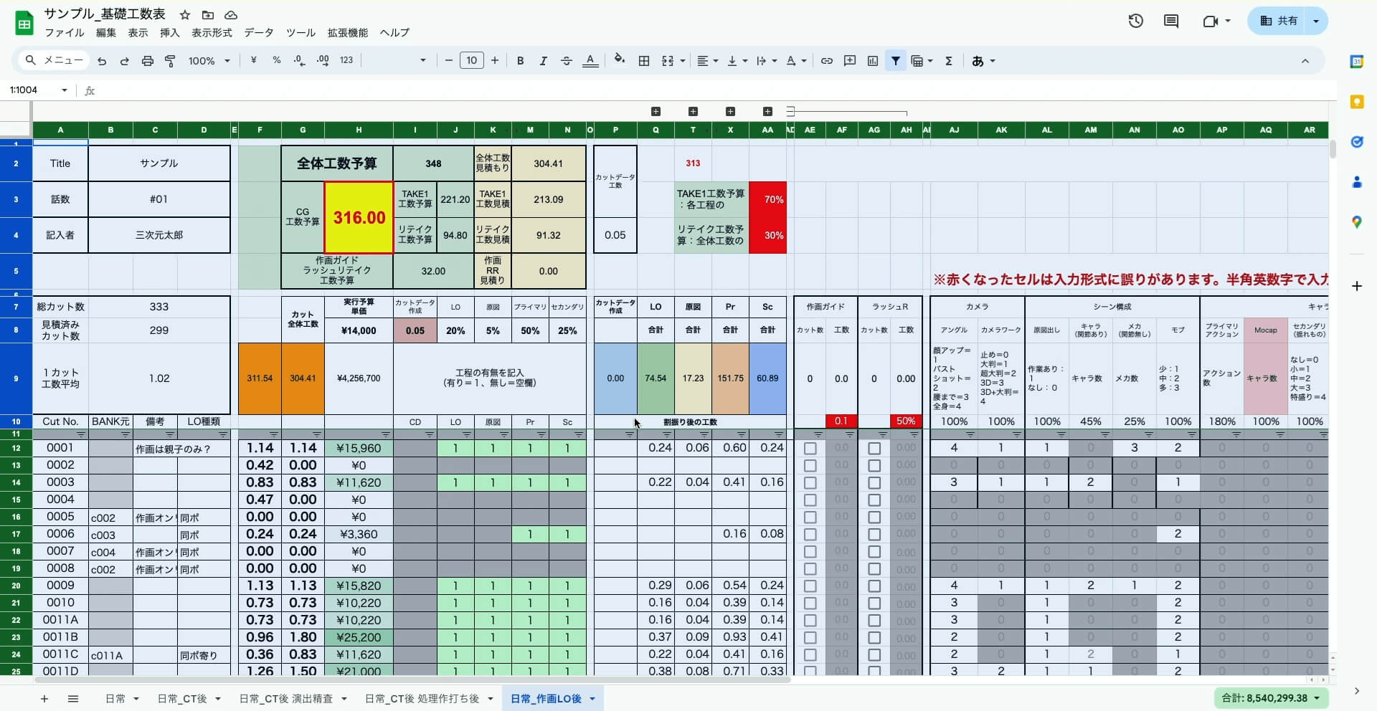Open the データ menu

pos(259,33)
